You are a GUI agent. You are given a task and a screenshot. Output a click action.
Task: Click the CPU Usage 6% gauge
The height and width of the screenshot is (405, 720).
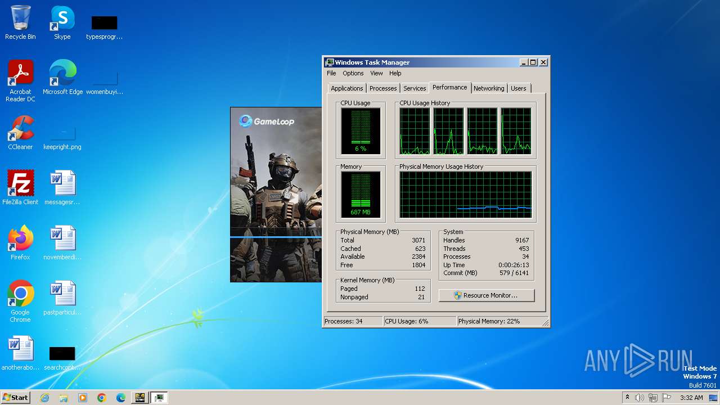(x=361, y=131)
